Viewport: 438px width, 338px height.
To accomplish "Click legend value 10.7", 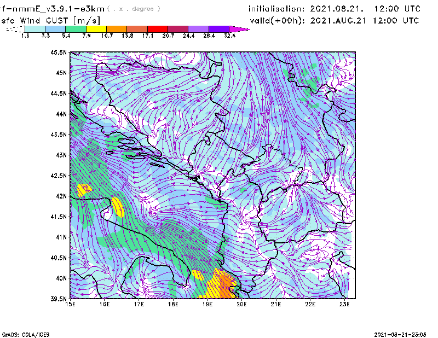I will tap(107, 36).
